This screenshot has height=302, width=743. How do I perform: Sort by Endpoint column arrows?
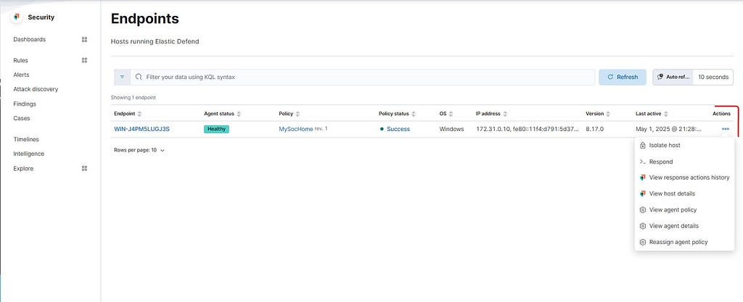coord(139,114)
